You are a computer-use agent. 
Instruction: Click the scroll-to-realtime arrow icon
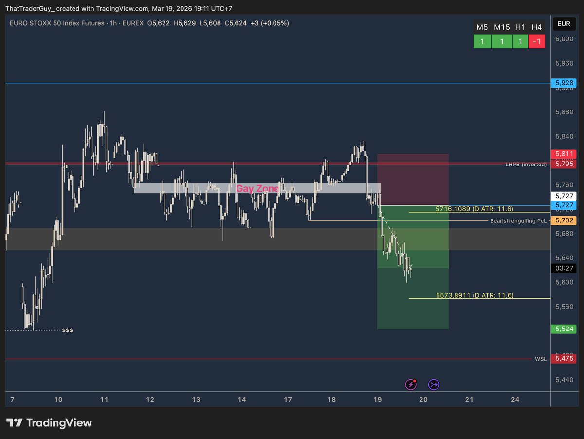(433, 384)
